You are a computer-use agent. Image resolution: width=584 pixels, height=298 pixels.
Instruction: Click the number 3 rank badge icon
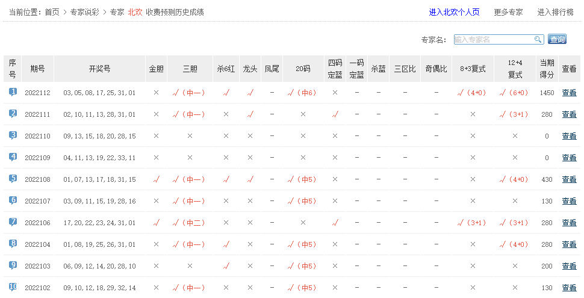click(13, 135)
